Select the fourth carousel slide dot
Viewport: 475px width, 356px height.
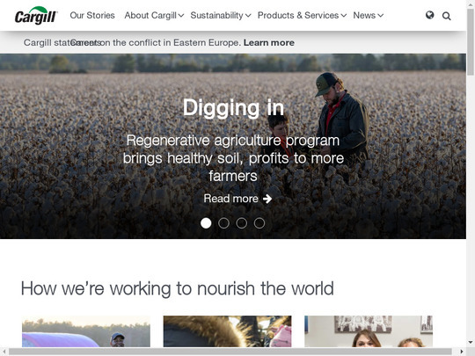[259, 223]
